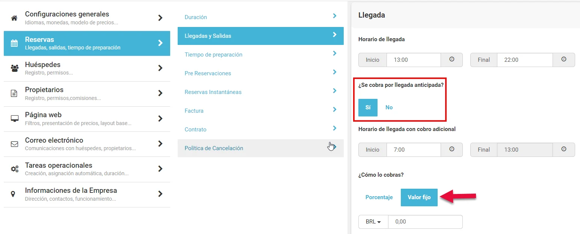Viewport: 580px width, 234px height.
Task: Click the map pin icon for Informaciones de la Empresa
Action: coord(13,194)
